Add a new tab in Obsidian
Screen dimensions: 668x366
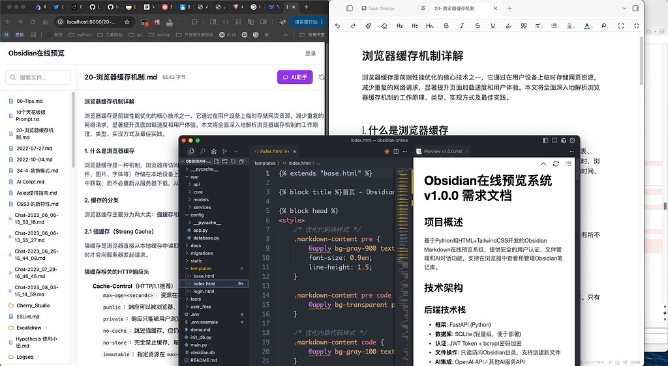tap(509, 8)
